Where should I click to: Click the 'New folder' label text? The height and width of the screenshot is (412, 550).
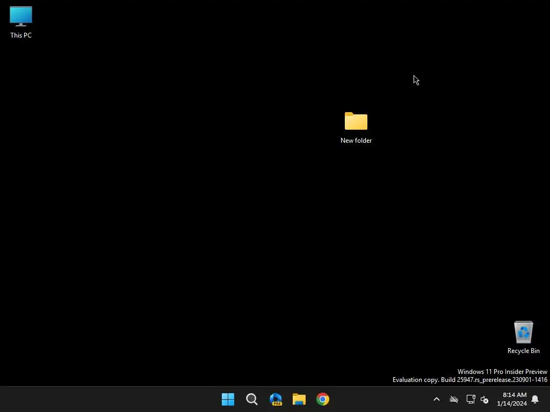tap(356, 141)
